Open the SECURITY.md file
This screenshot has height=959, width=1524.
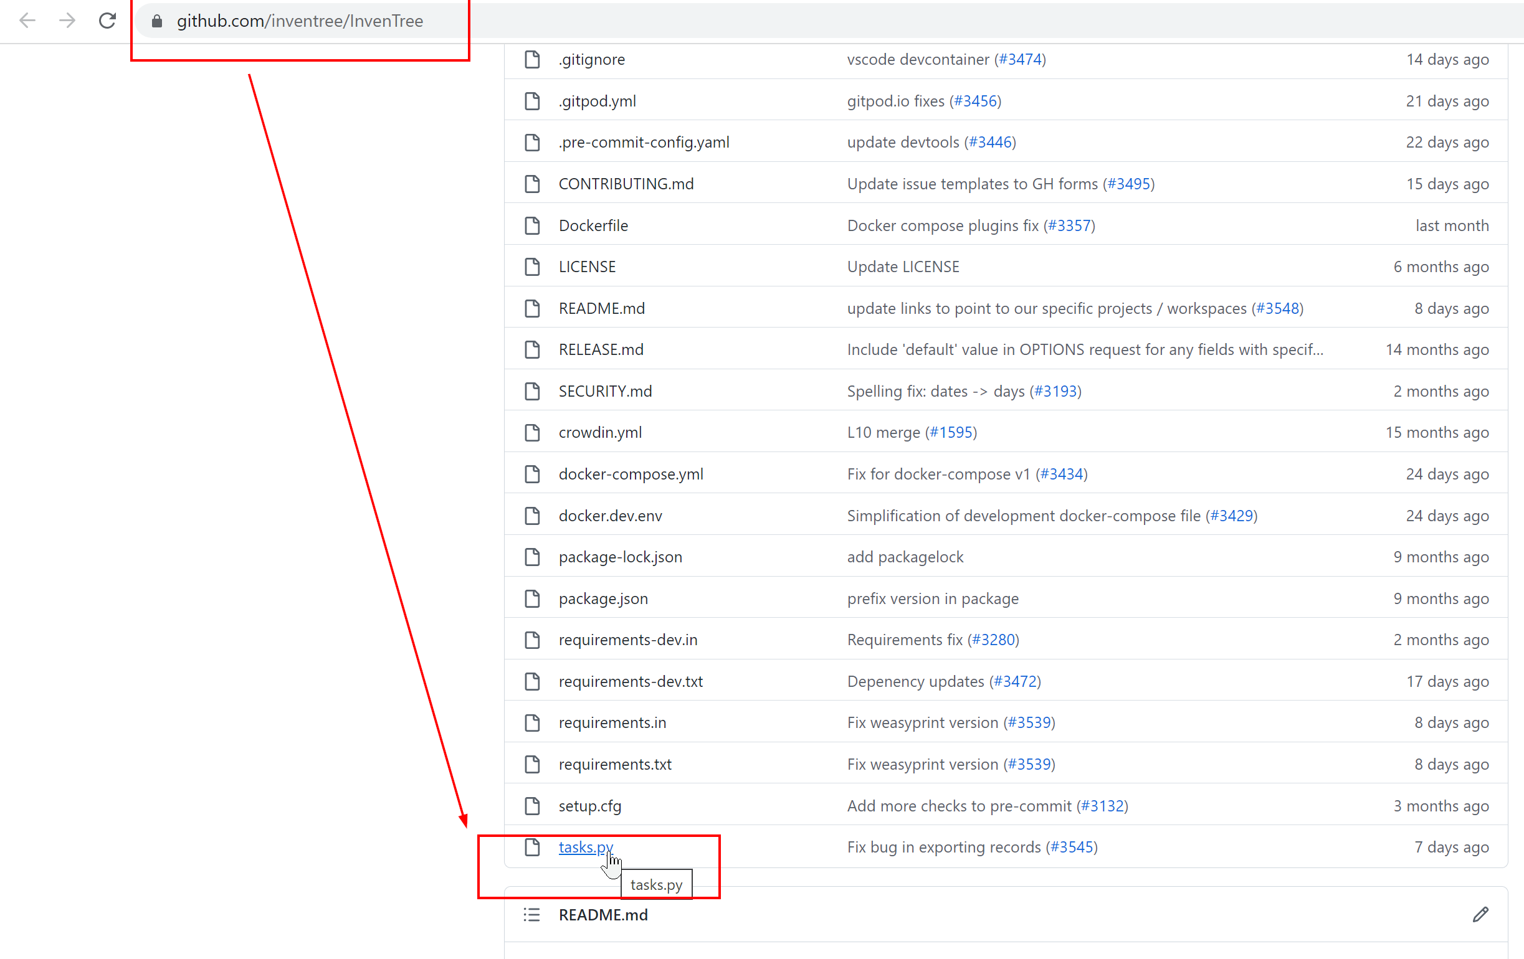click(x=605, y=391)
